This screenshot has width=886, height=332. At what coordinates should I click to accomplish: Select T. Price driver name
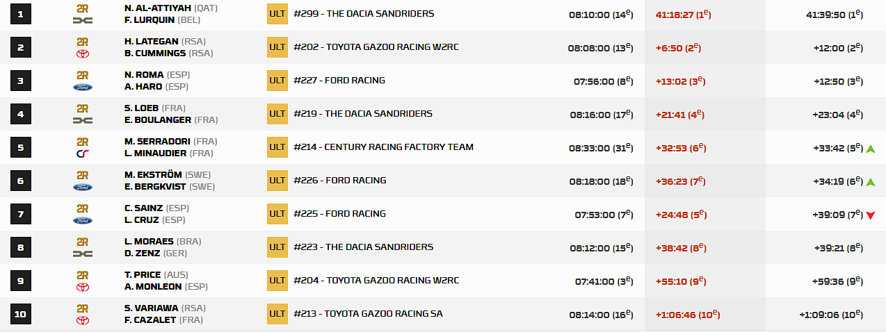coord(143,274)
